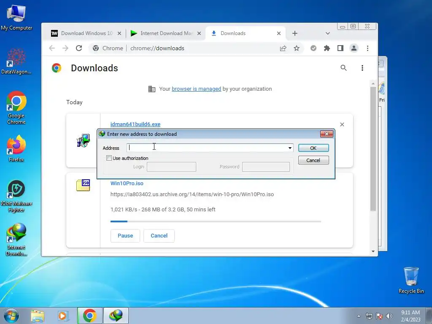Image resolution: width=432 pixels, height=324 pixels.
Task: Open Chrome extensions puzzle icon
Action: click(327, 48)
